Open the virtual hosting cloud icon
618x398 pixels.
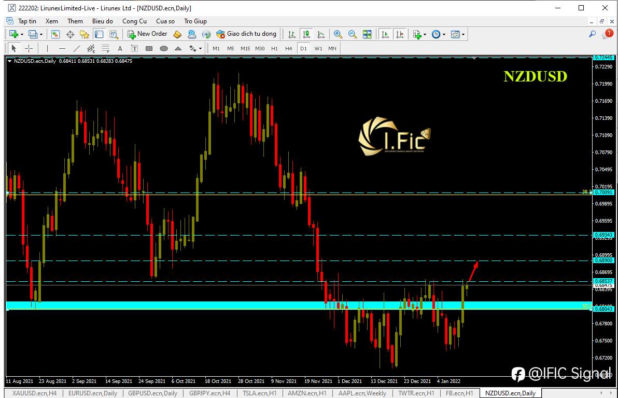(x=192, y=34)
